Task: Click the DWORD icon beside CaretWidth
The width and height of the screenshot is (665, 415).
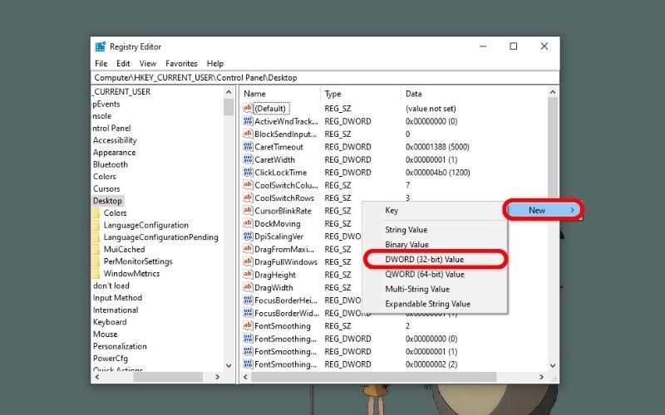Action: [248, 159]
